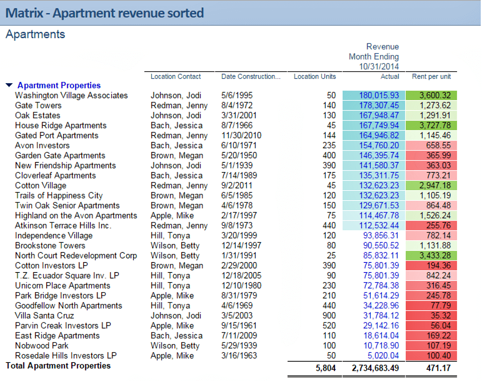This screenshot has width=482, height=381.
Task: Select the Apartment Properties group heading
Action: [59, 85]
